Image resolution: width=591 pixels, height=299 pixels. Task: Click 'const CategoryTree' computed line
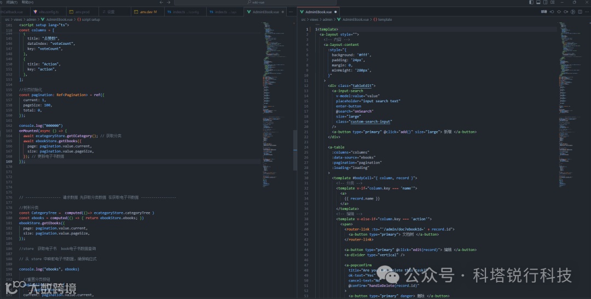[86, 213]
